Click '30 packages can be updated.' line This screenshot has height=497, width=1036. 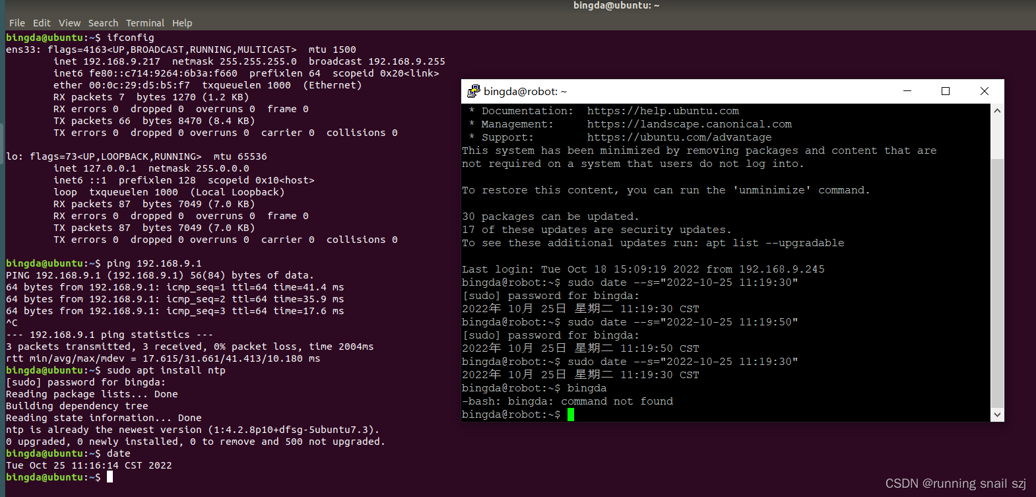pyautogui.click(x=550, y=216)
